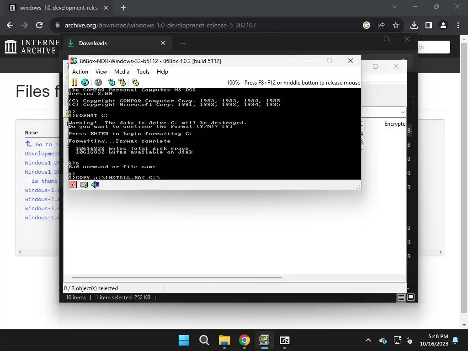This screenshot has height=351, width=468.
Task: Open a new Chrome tab
Action: [x=123, y=8]
